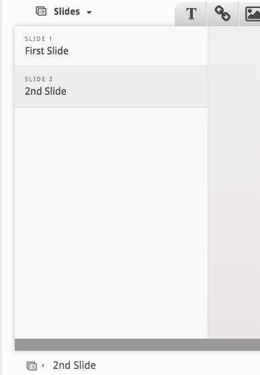Select 2nd Slide in the slide list
Image resolution: width=260 pixels, height=375 pixels.
pos(112,87)
